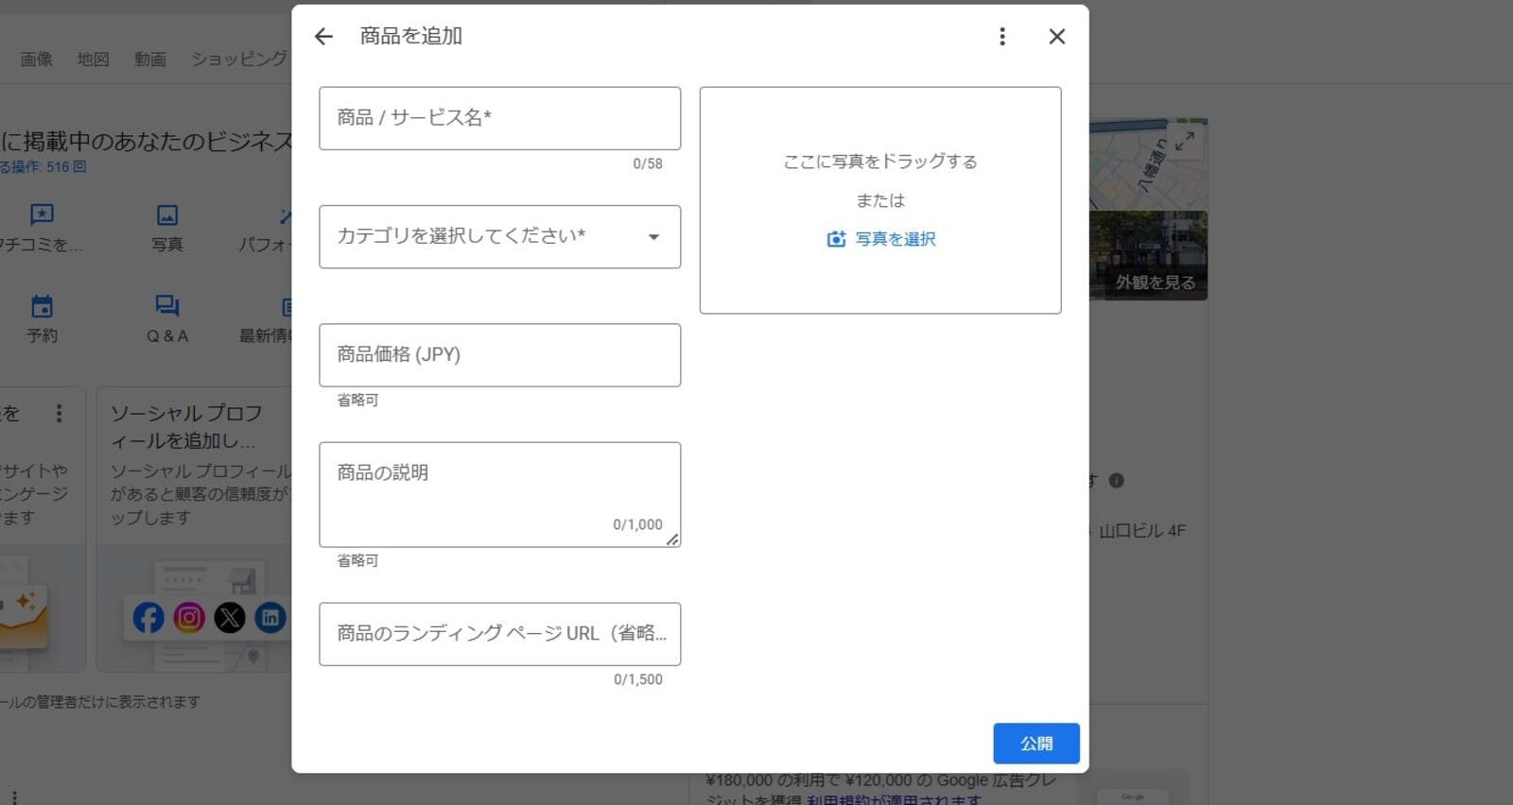1513x805 pixels.
Task: Click the Facebook icon on social card
Action: (x=148, y=618)
